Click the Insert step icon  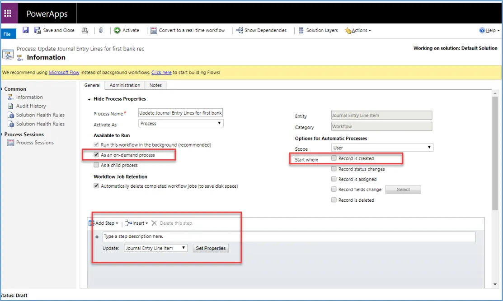[128, 223]
